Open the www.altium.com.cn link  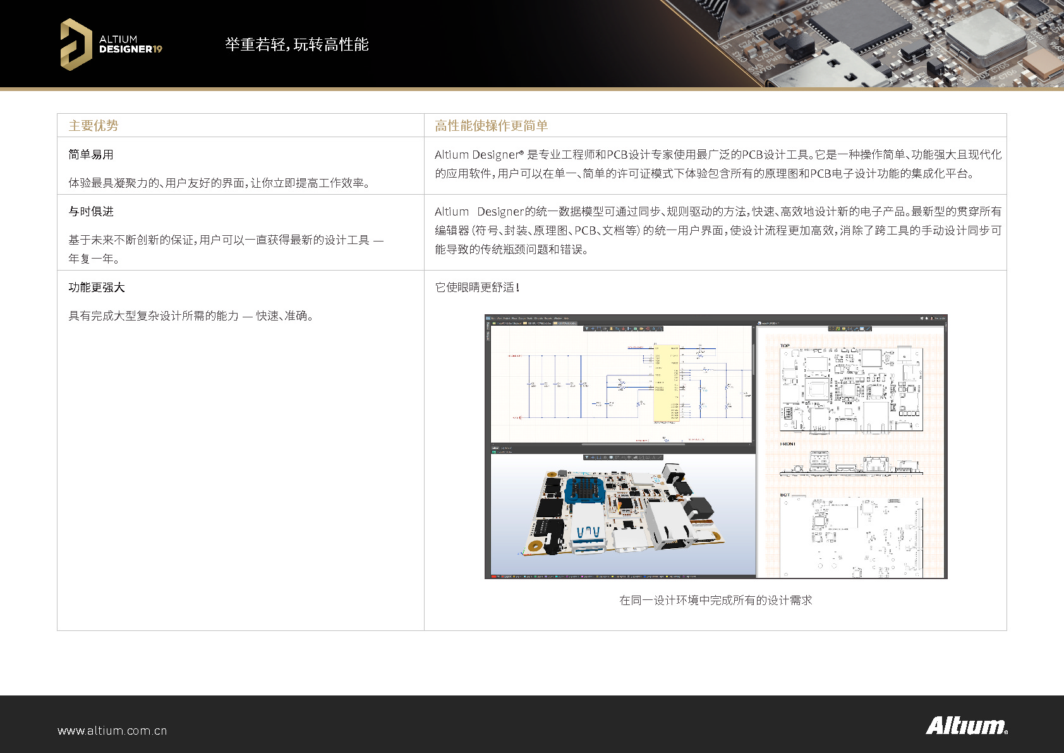[112, 731]
